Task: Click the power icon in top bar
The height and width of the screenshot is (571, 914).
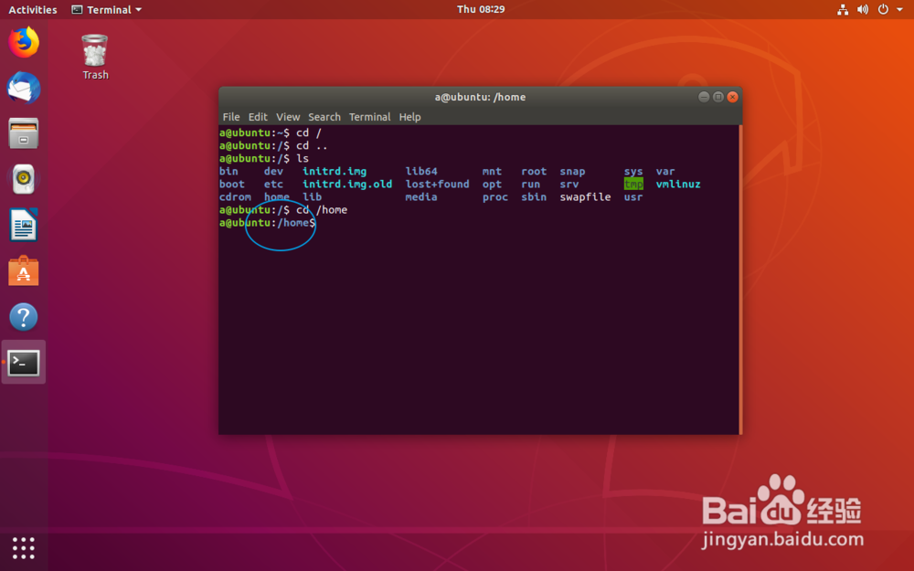Action: 883,9
